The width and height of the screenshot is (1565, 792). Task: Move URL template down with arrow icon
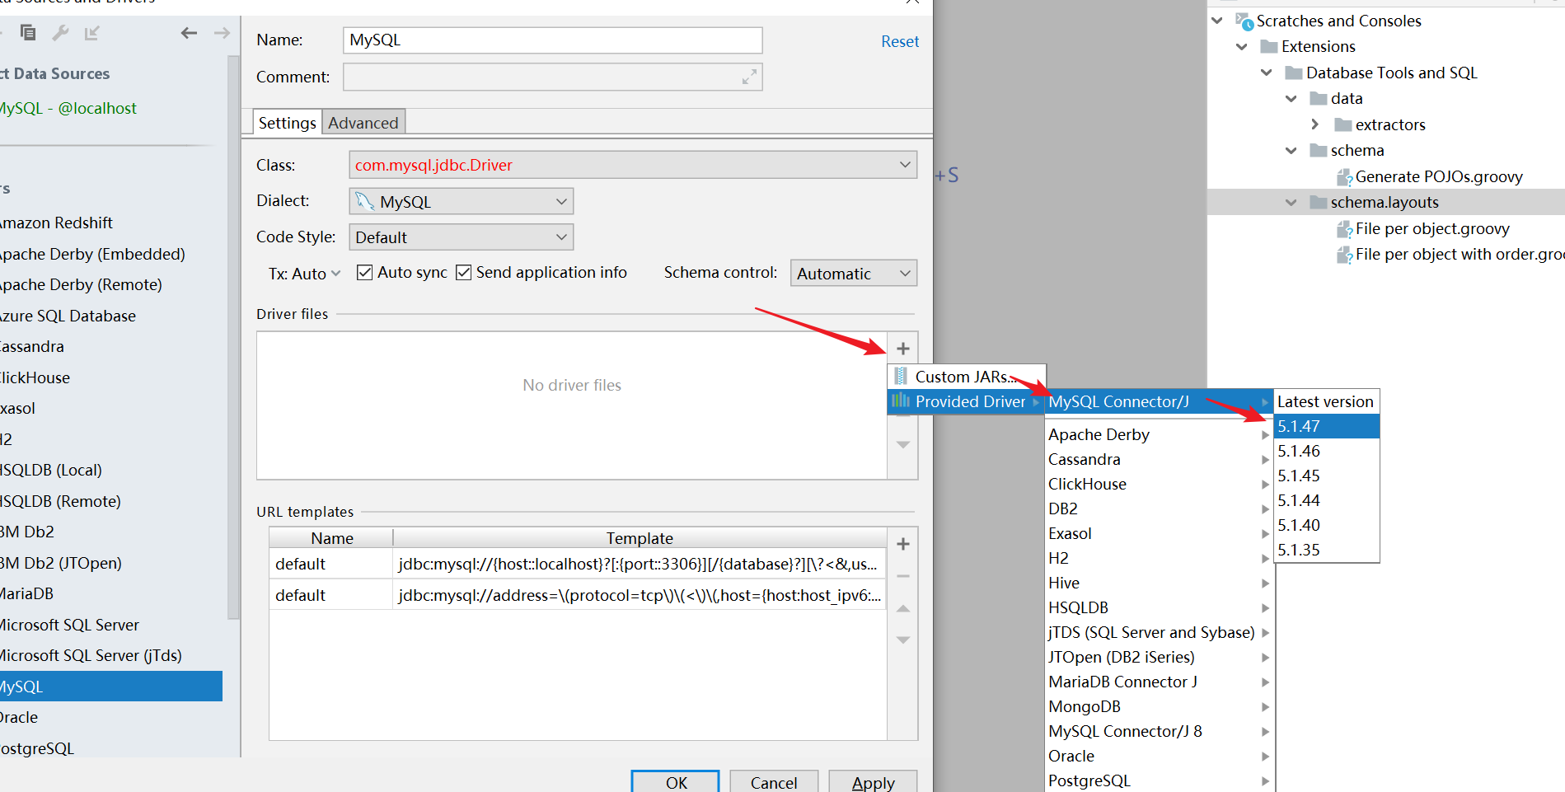pos(903,640)
